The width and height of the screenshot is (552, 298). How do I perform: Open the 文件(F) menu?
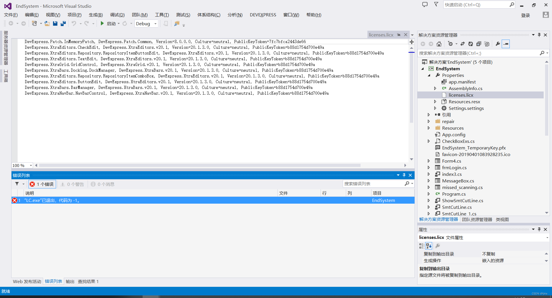click(11, 15)
